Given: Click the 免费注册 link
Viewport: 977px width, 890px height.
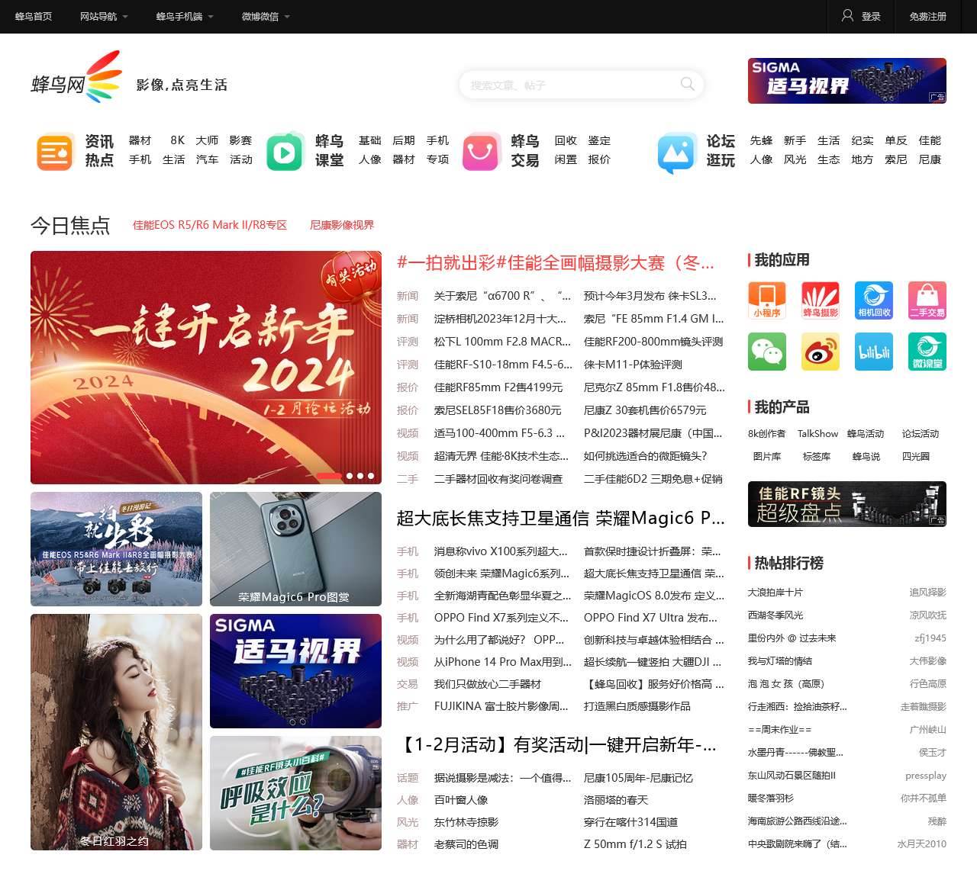Looking at the screenshot, I should point(927,17).
